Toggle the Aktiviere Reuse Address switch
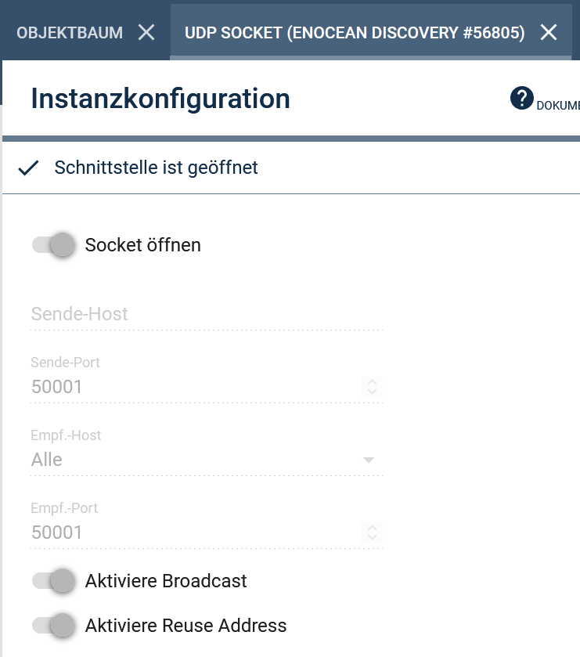This screenshot has width=580, height=657. (x=53, y=626)
